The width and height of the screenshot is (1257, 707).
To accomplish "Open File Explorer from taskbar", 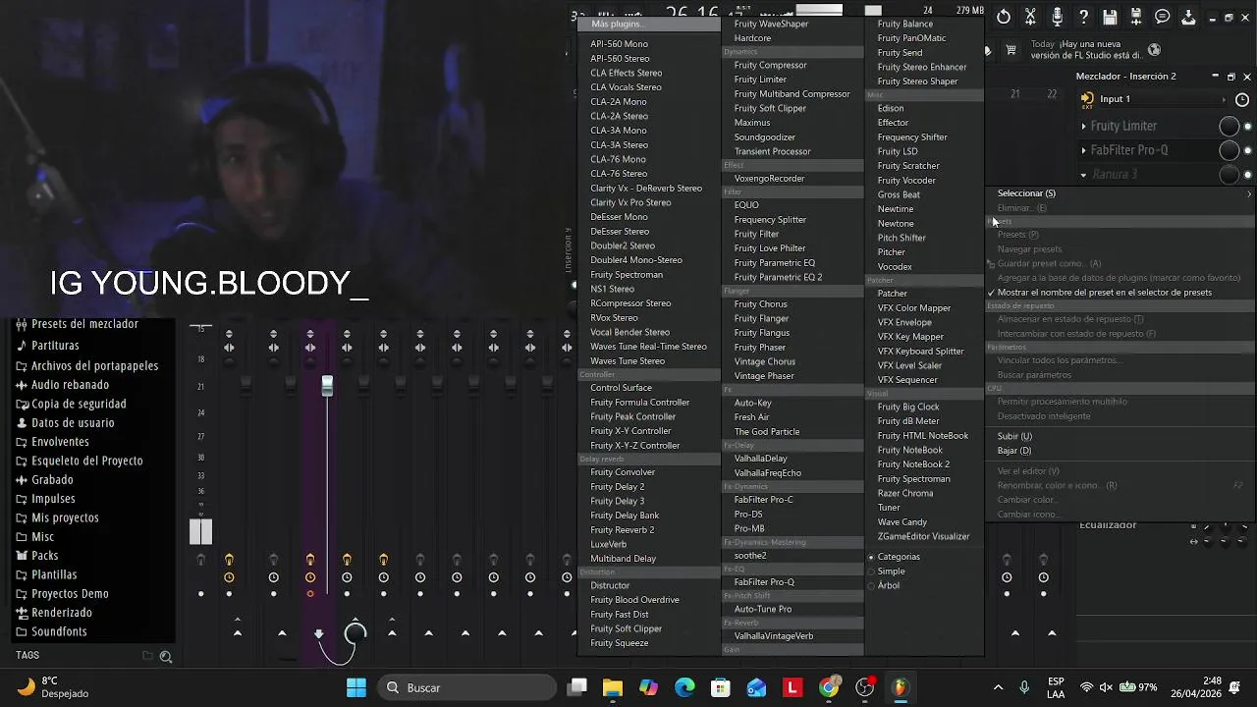I will (613, 687).
